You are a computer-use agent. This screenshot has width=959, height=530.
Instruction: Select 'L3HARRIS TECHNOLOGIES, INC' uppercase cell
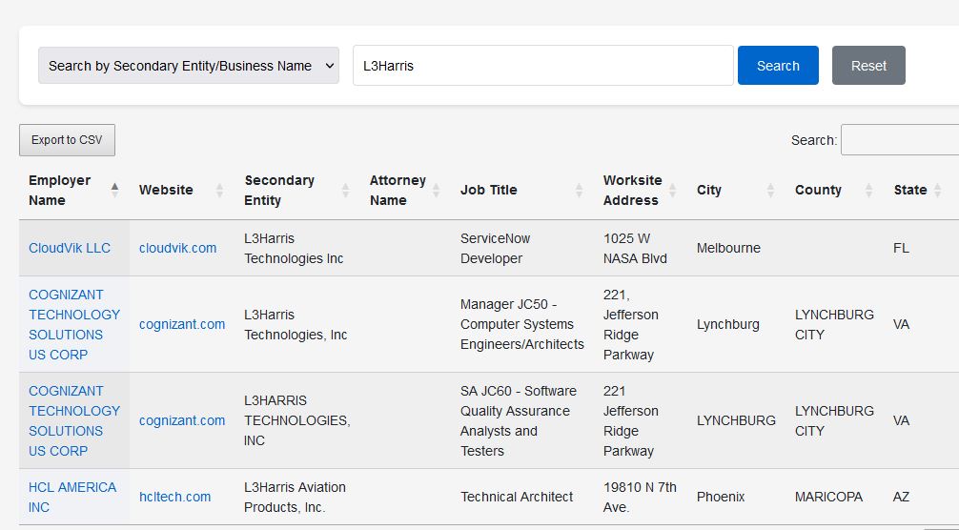pyautogui.click(x=297, y=420)
